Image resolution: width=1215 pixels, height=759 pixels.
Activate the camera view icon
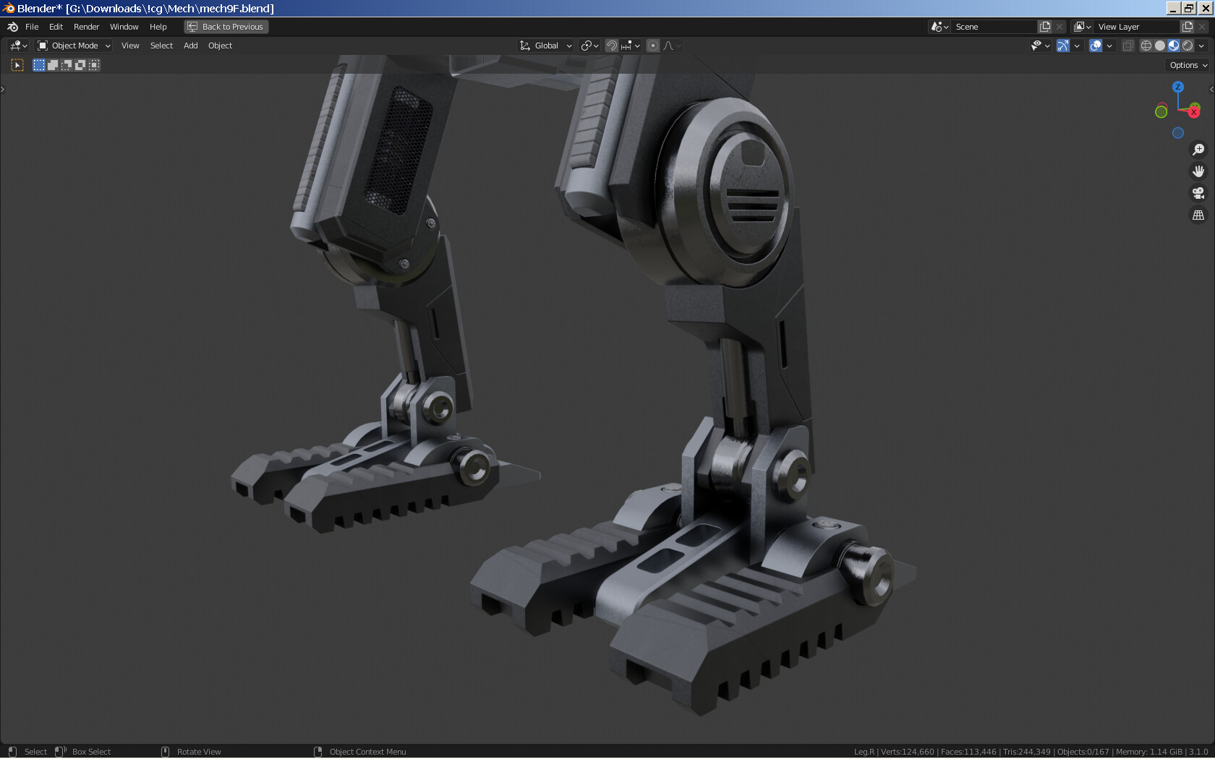point(1198,193)
